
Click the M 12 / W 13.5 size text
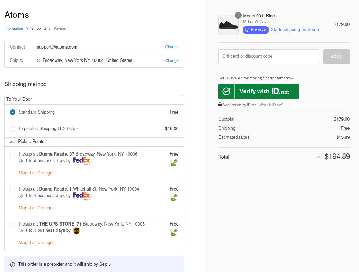click(255, 21)
